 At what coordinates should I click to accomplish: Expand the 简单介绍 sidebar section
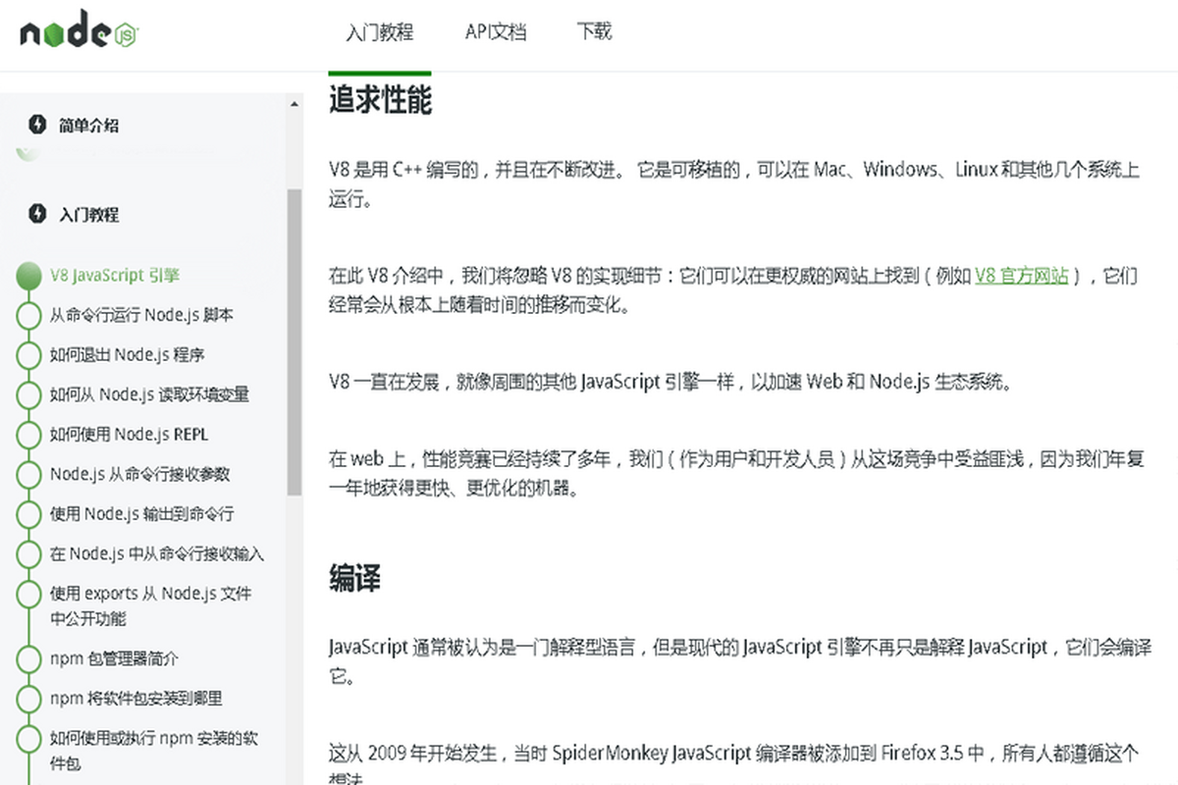(88, 126)
